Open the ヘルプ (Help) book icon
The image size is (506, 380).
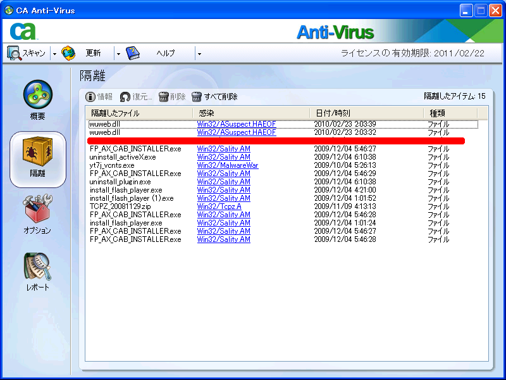point(133,53)
